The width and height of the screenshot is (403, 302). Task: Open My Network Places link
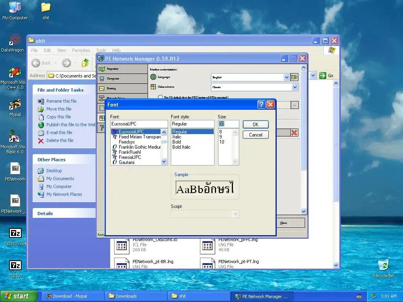(x=64, y=194)
